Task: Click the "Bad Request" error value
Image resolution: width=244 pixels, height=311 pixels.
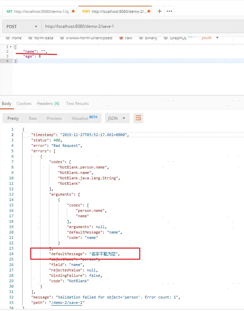Action: [x=66, y=146]
